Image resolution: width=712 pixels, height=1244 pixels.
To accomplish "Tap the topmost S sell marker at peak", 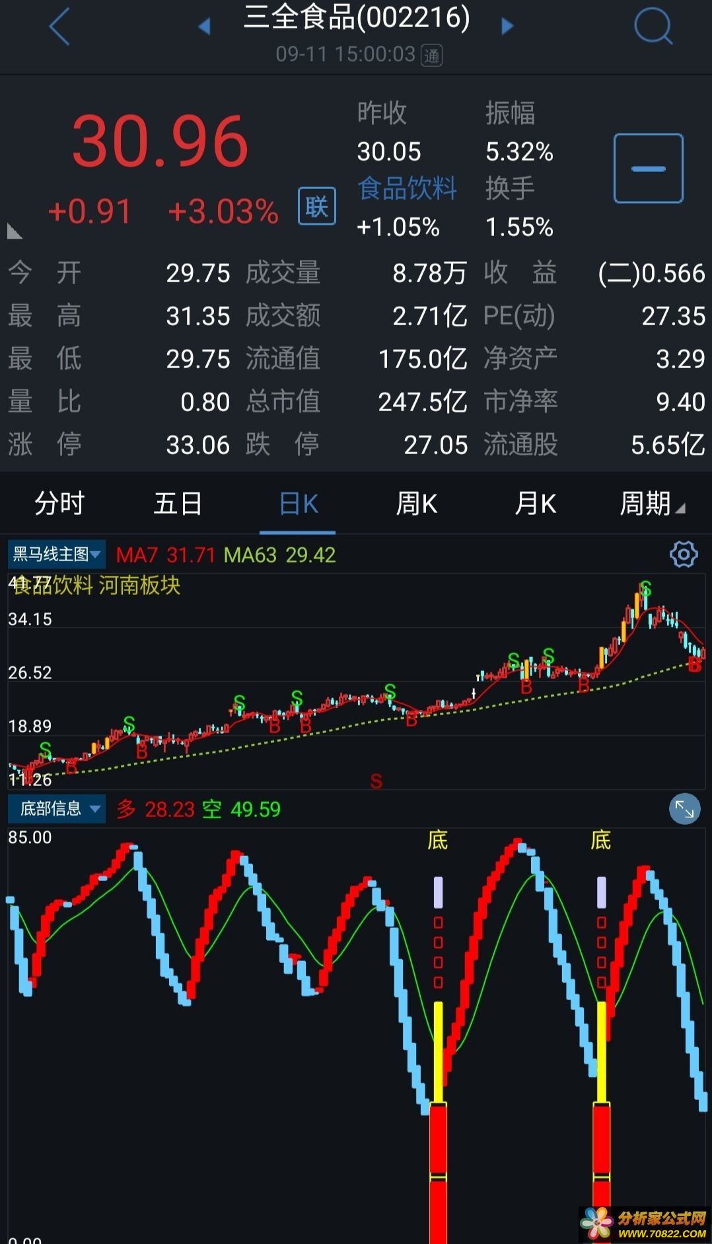I will click(645, 588).
